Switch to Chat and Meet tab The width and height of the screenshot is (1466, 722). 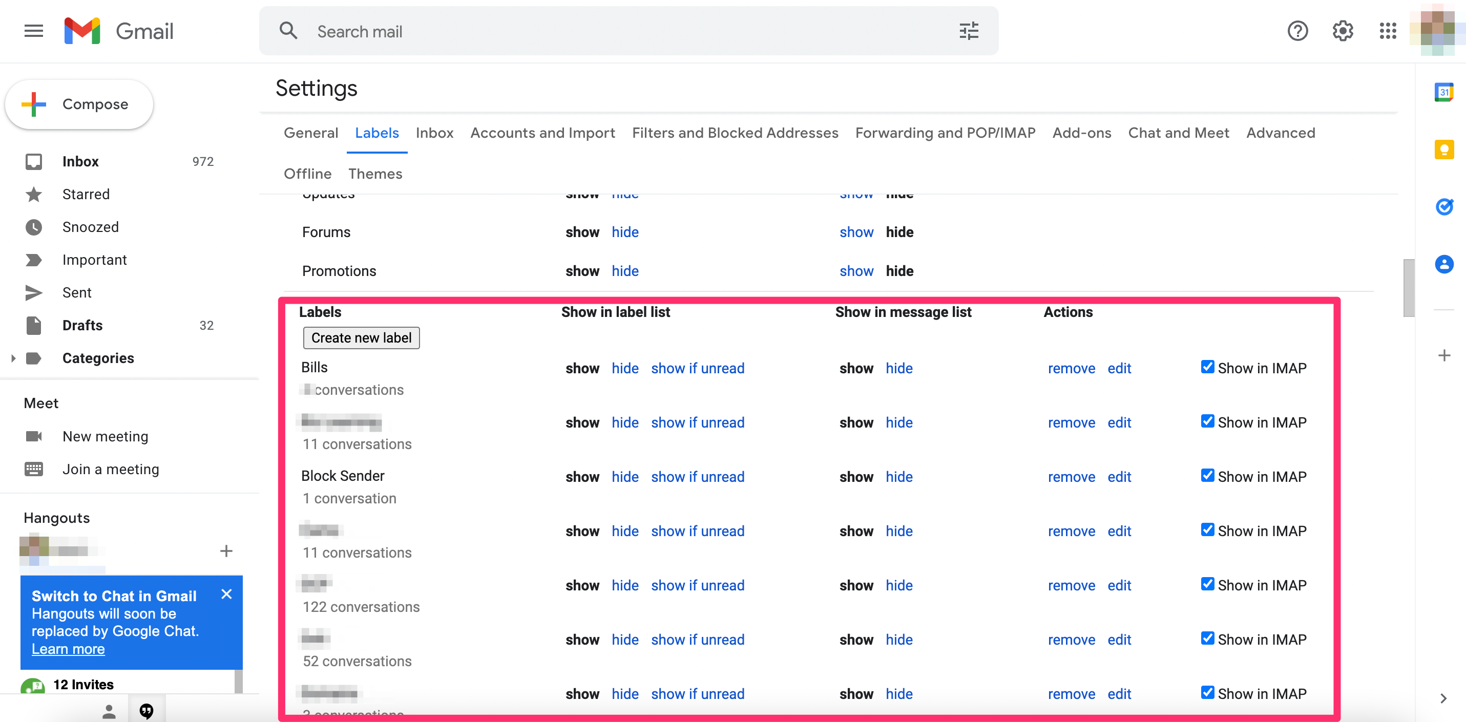click(1178, 133)
